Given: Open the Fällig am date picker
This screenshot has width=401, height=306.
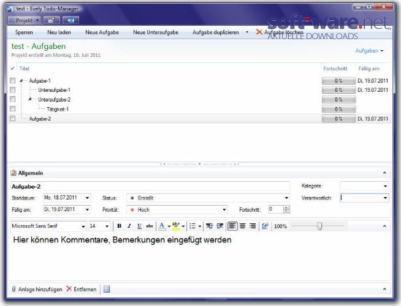Looking at the screenshot, I should coord(87,209).
